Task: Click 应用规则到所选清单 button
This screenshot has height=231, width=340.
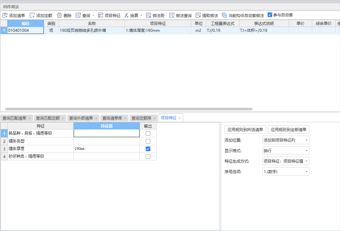Action: [x=245, y=130]
